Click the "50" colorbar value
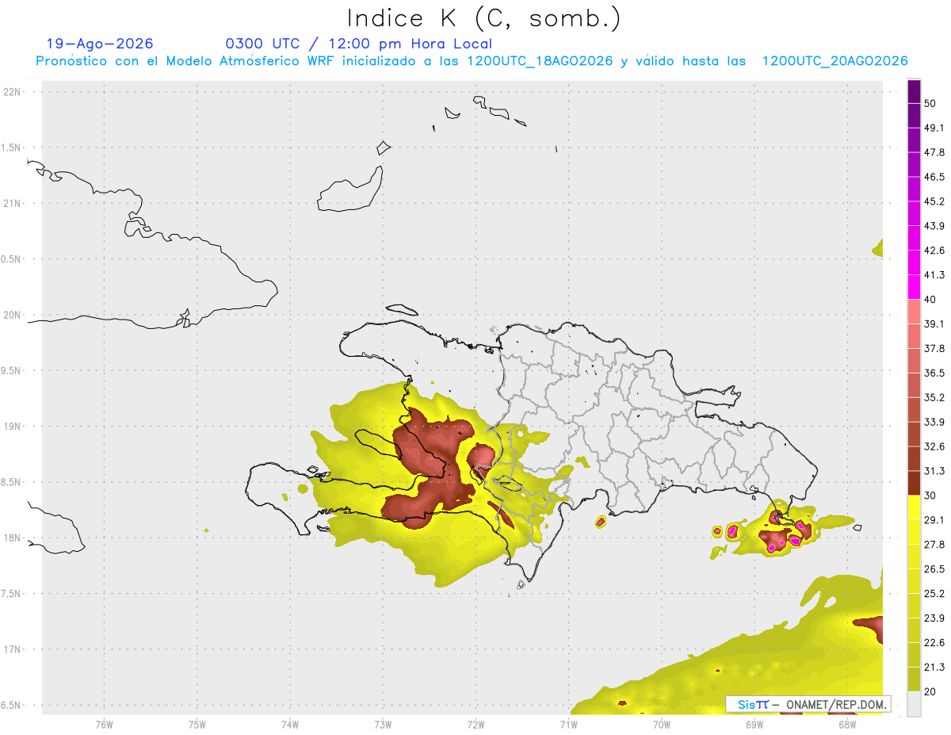Viewport: 951px width, 735px height. click(930, 103)
